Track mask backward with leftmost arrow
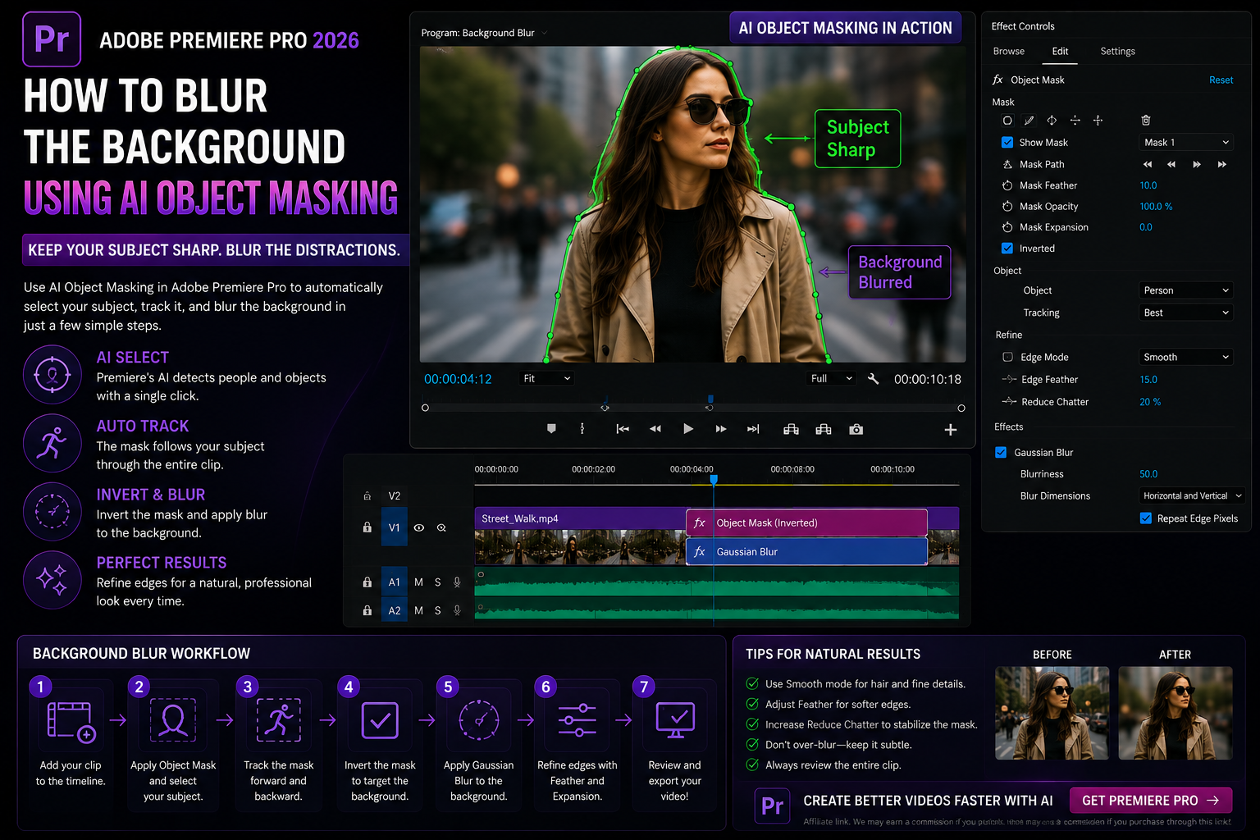Screen dimensions: 1260x840 click(1148, 165)
